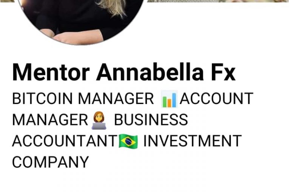Image resolution: width=289 pixels, height=192 pixels.
Task: Select the profile name Mentor Annabella Fx
Action: pyautogui.click(x=124, y=72)
